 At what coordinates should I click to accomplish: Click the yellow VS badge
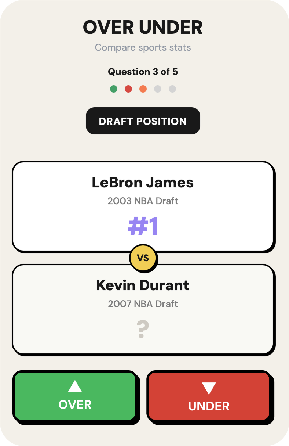click(x=143, y=258)
